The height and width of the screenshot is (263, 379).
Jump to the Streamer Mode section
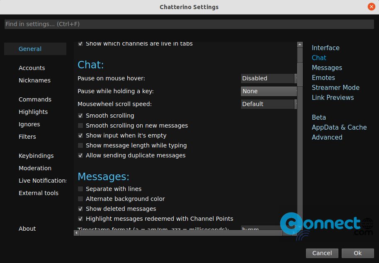pyautogui.click(x=335, y=87)
